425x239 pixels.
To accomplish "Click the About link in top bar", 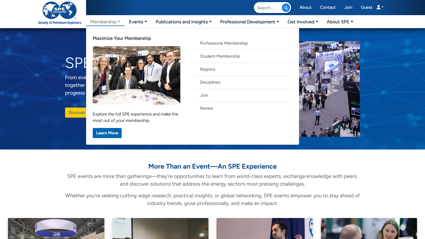I will click(x=305, y=7).
